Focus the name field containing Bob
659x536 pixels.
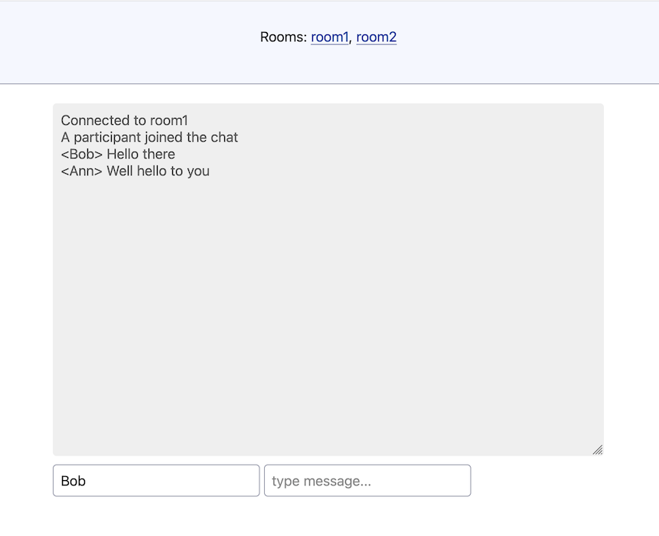tap(156, 481)
